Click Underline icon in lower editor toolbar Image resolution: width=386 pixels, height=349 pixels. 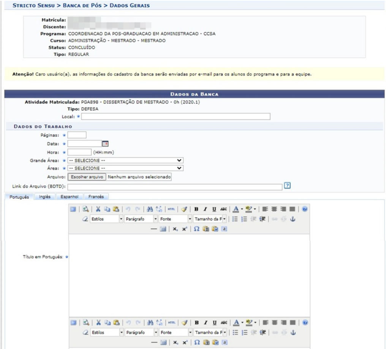coord(214,323)
